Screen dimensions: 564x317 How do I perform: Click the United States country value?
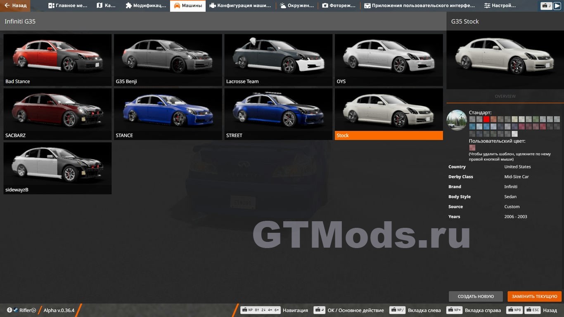(517, 167)
